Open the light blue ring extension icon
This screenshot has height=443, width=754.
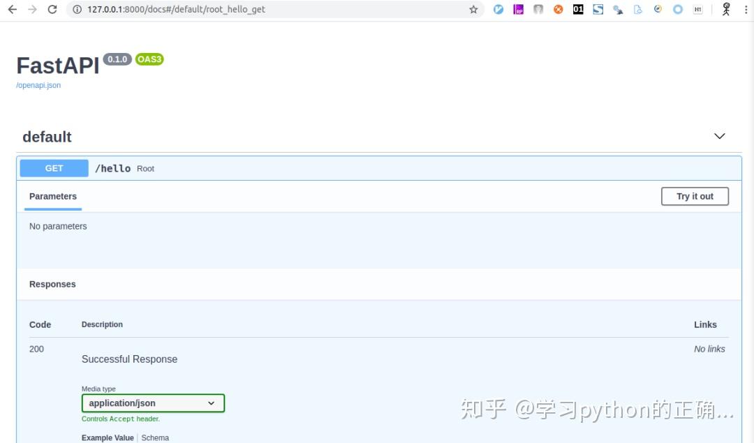coord(678,9)
